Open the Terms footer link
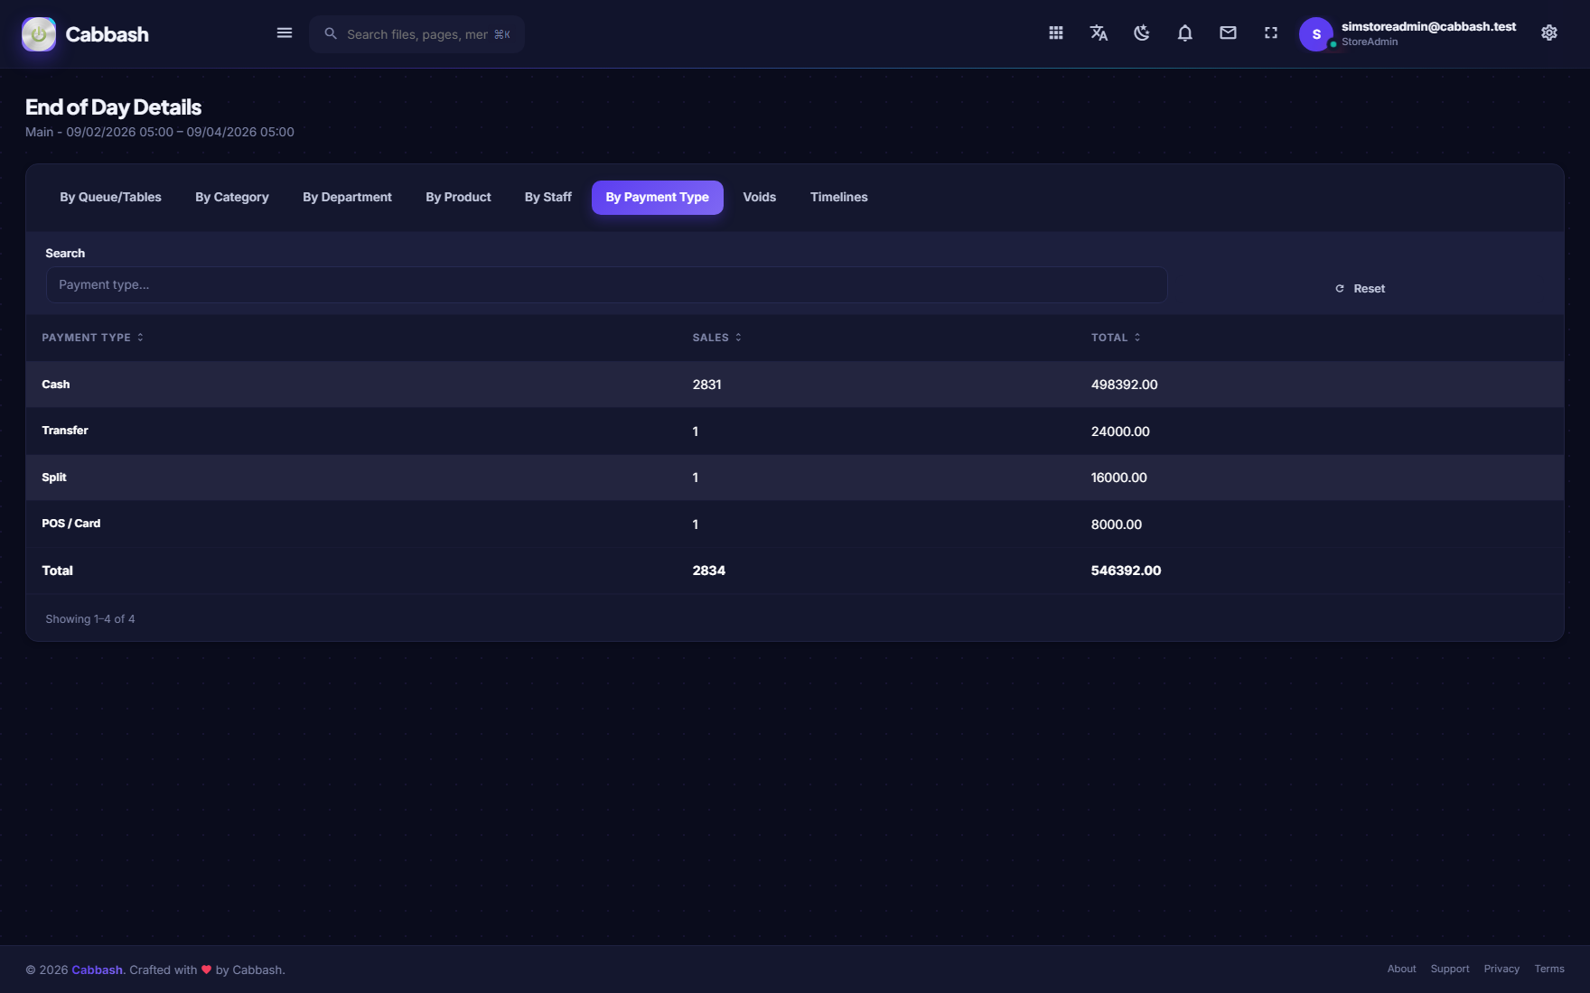Viewport: 1590px width, 993px height. tap(1549, 969)
